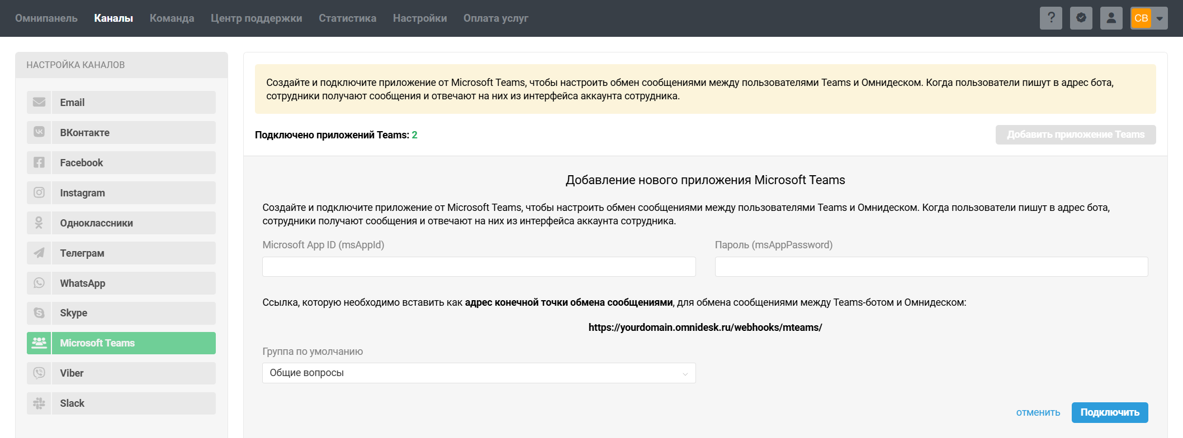Click the orange CB avatar

tap(1141, 18)
